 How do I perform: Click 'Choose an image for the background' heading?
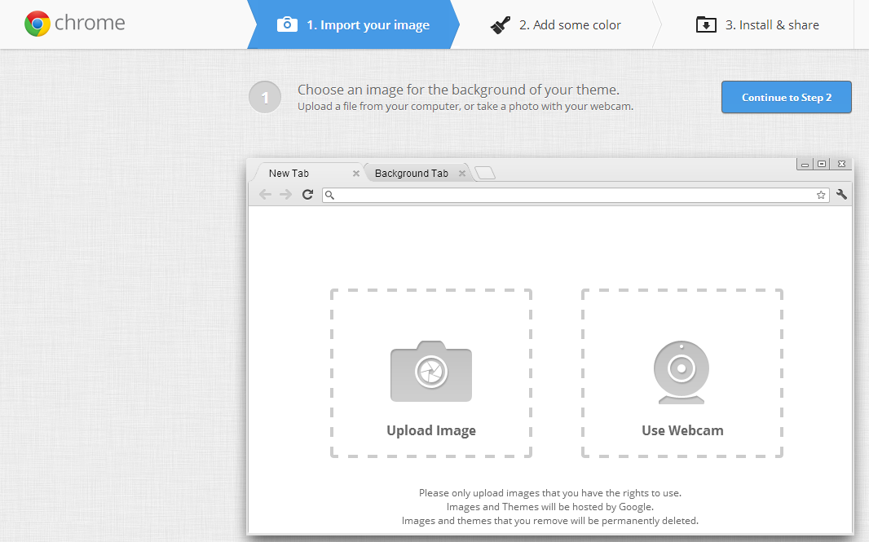click(458, 90)
